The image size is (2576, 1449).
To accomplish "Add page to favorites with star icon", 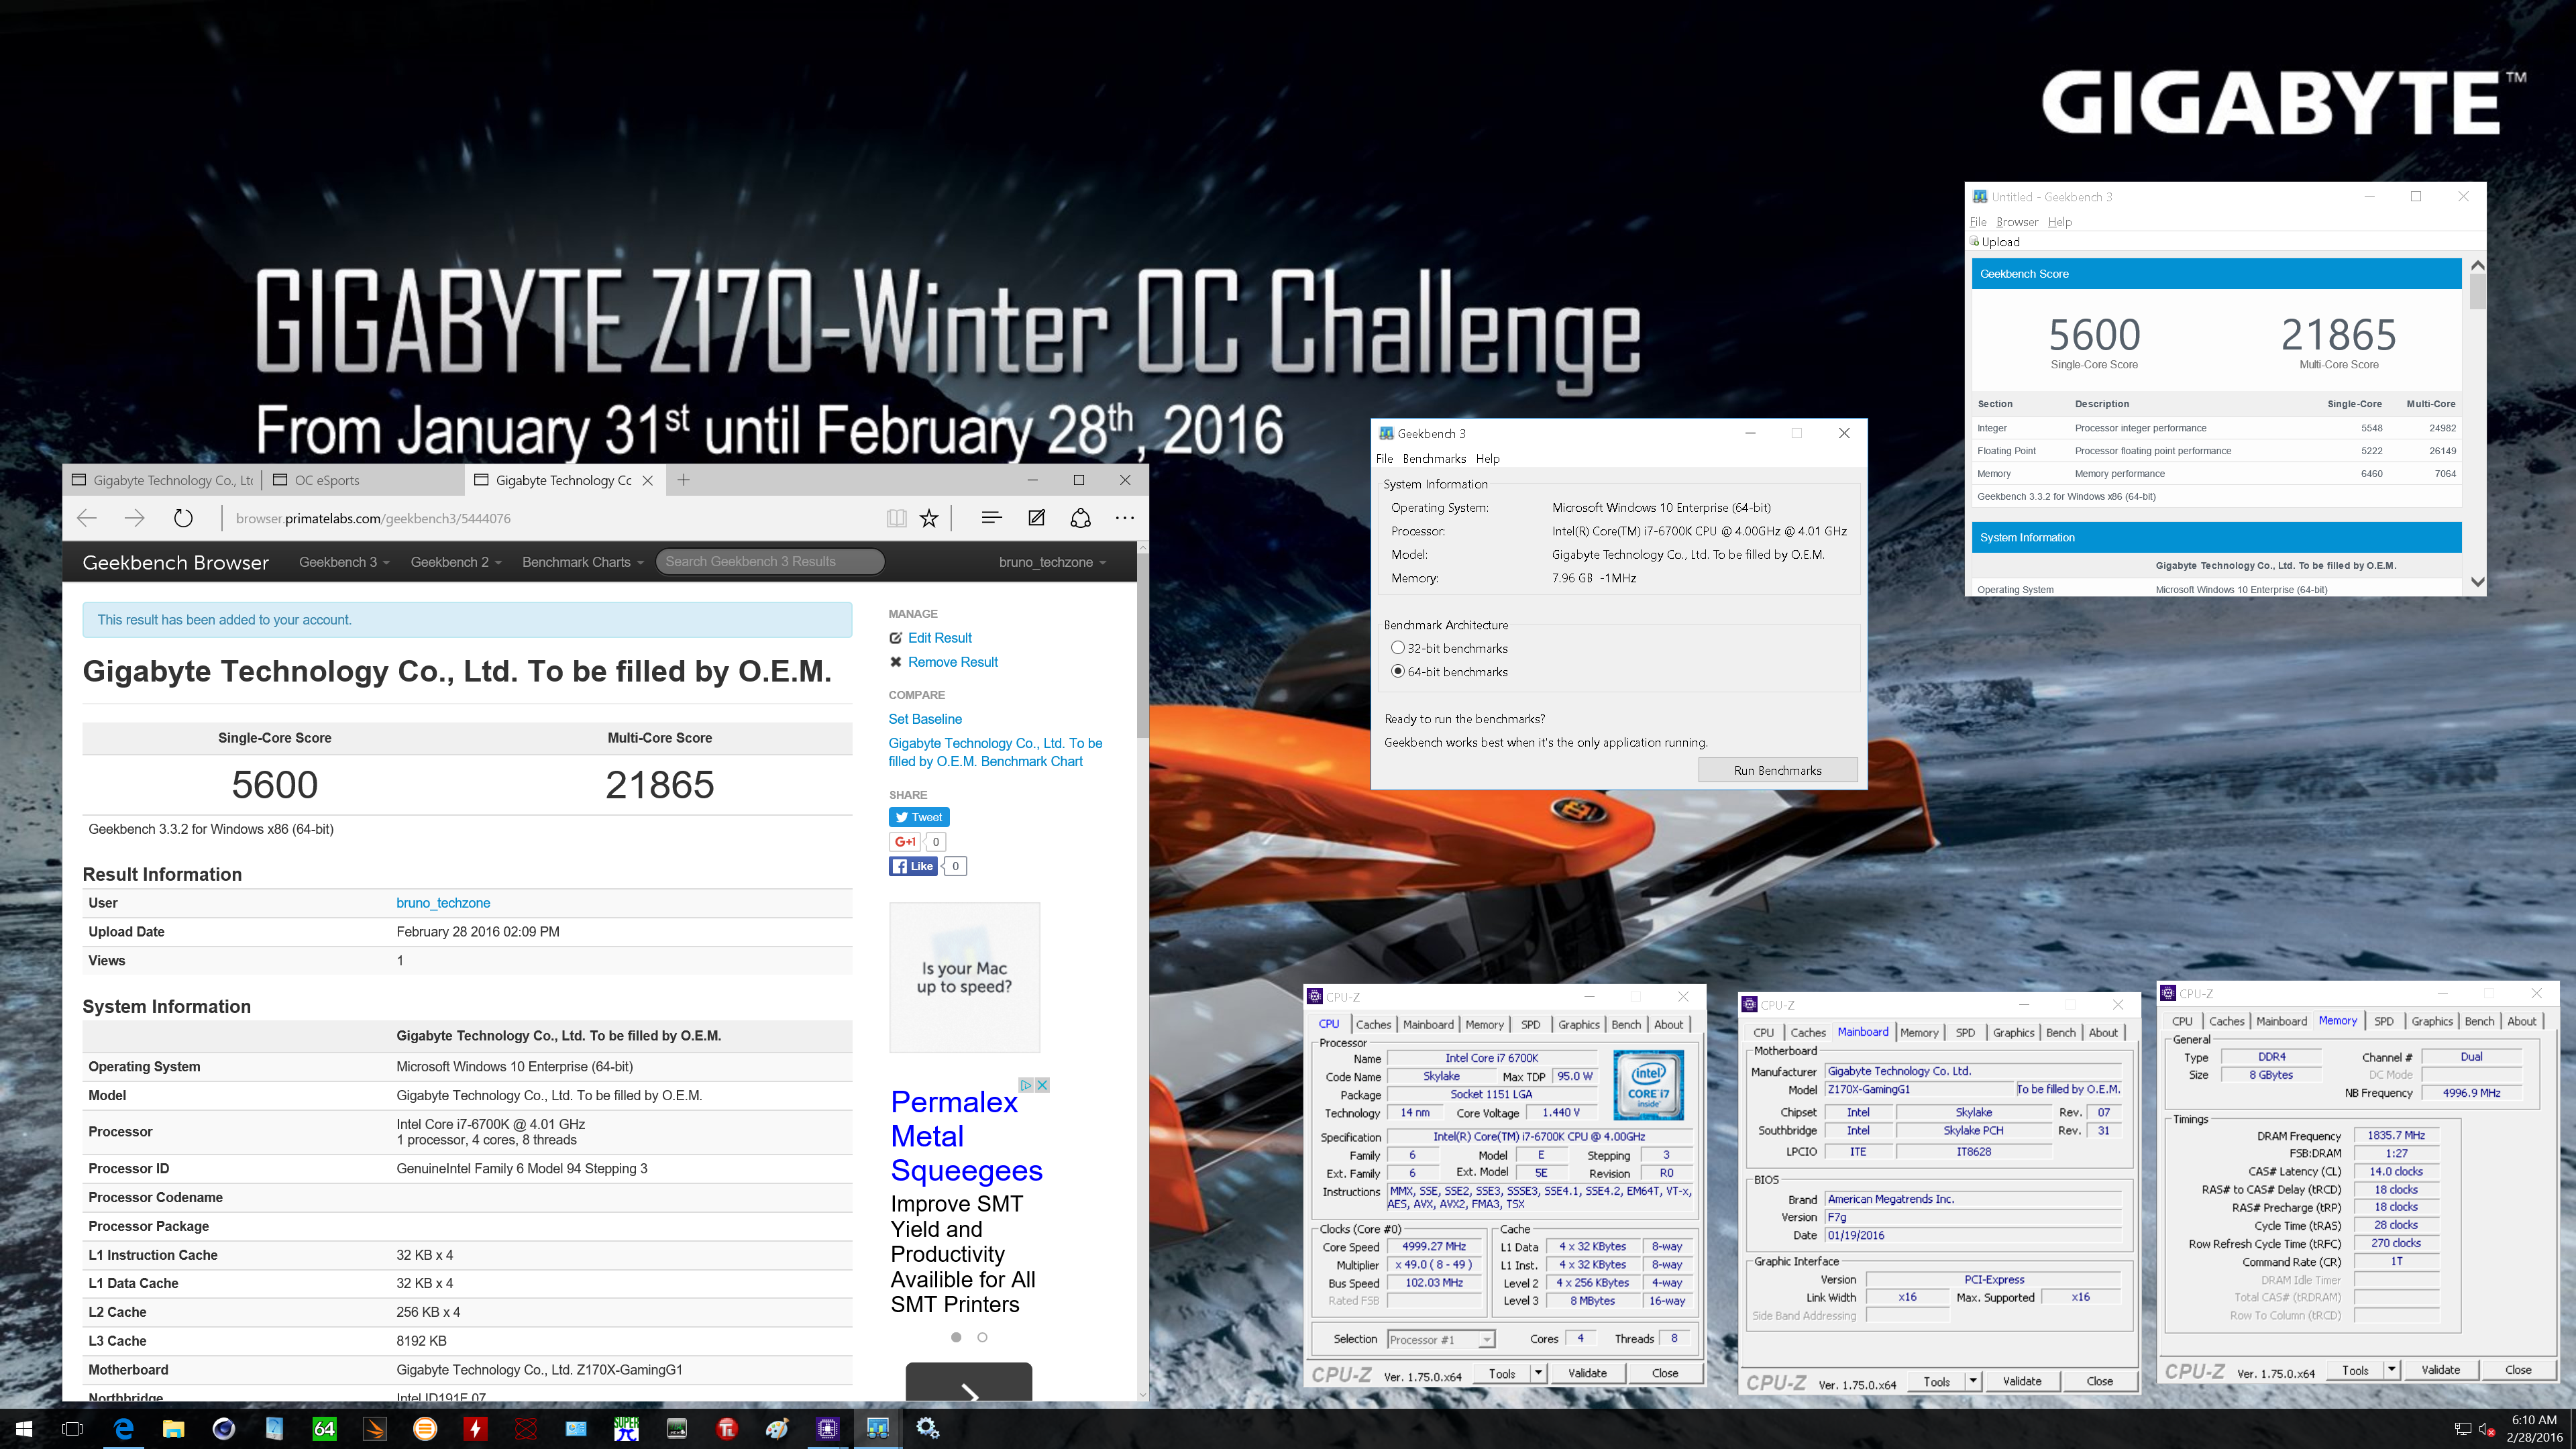I will 929,518.
